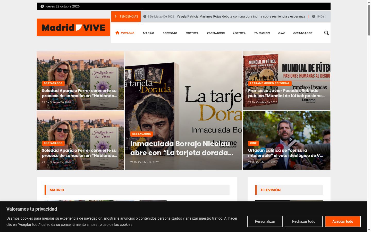The width and height of the screenshot is (371, 232).
Task: Open the Sociedad menu item
Action: coord(170,33)
